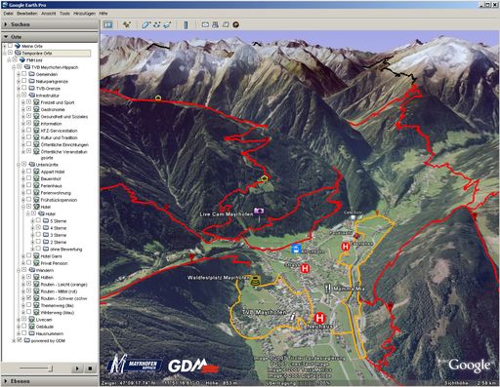The height and width of the screenshot is (387, 500).
Task: Click the Neuhaus hotel H marker
Action: 320,318
